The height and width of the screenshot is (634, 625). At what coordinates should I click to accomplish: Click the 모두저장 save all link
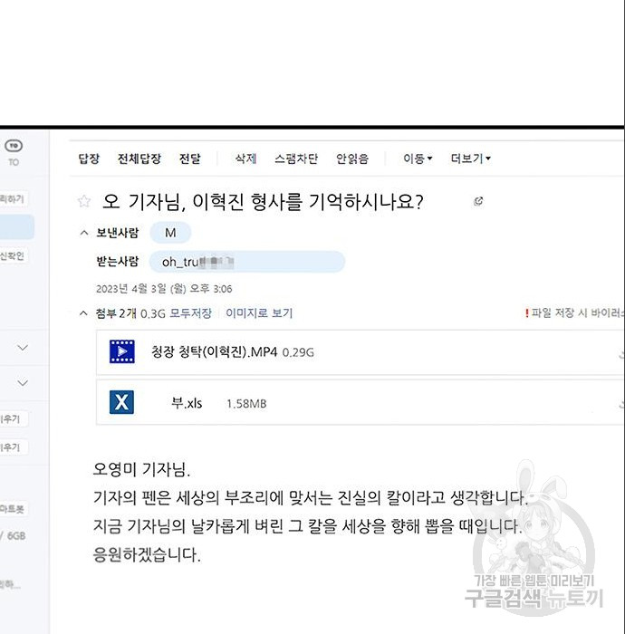click(191, 313)
